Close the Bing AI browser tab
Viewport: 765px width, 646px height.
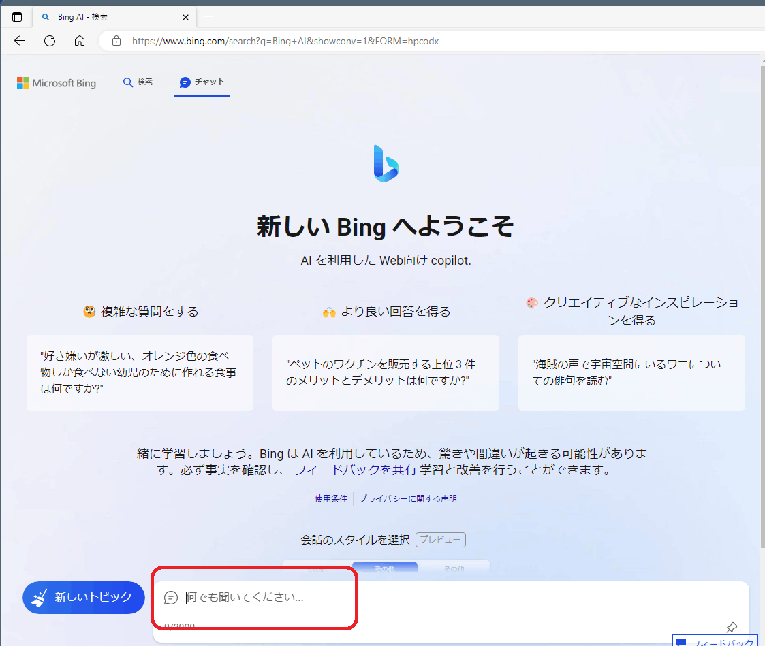pos(185,17)
